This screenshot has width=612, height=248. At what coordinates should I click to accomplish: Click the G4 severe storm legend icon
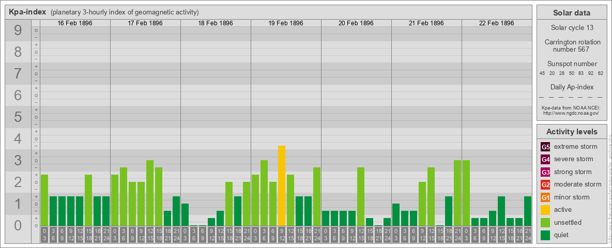tap(546, 160)
